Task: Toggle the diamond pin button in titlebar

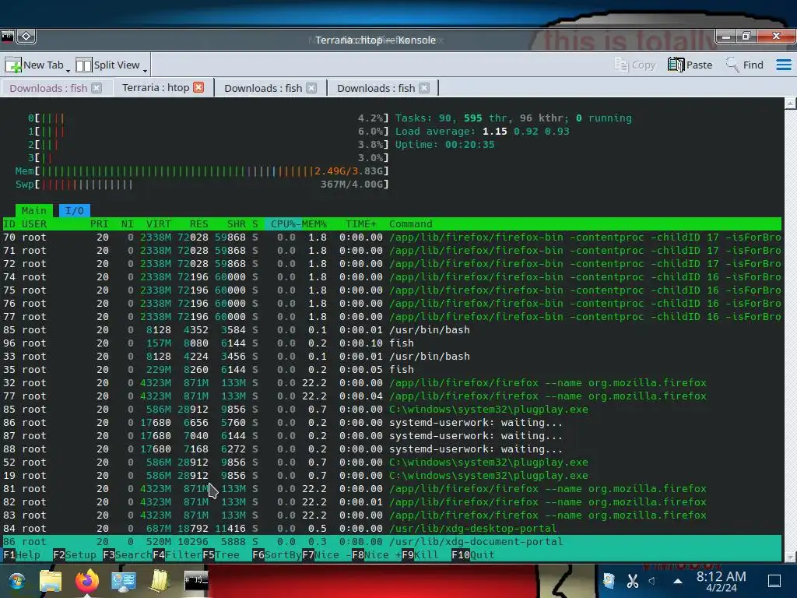Action: pos(26,37)
